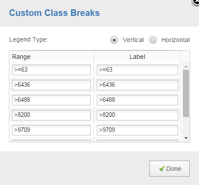This screenshot has height=185, width=199.
Task: Click the scrollbar up arrow
Action: (x=186, y=66)
